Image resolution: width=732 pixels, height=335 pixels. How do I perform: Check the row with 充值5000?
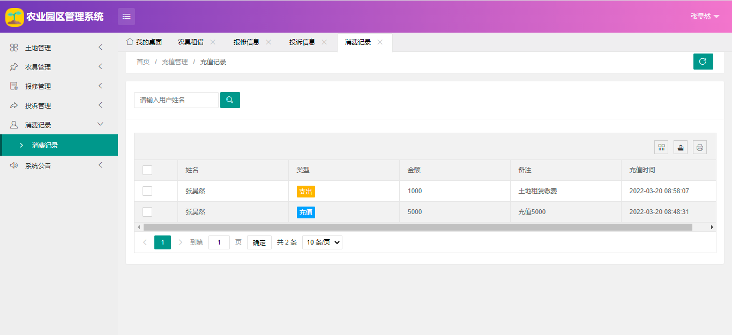147,212
